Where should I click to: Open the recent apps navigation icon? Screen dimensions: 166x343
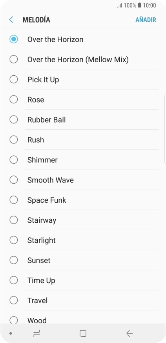(36, 334)
